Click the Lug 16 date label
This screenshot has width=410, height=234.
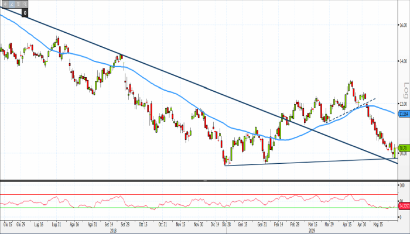click(39, 224)
